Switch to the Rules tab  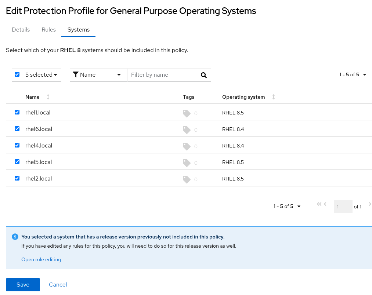click(48, 30)
